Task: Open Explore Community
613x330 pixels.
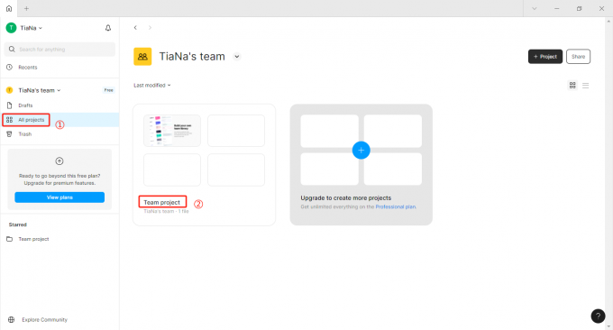Action: click(x=44, y=319)
